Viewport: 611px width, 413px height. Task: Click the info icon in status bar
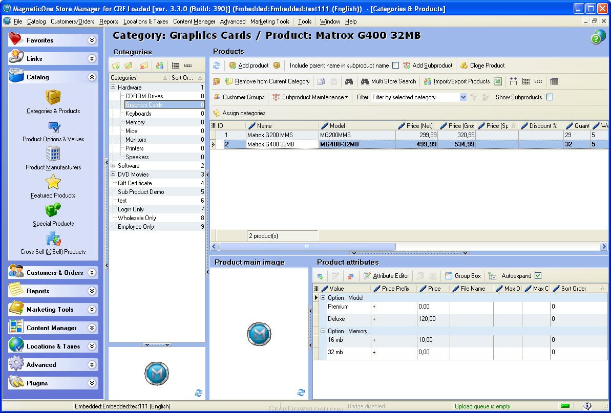point(587,406)
